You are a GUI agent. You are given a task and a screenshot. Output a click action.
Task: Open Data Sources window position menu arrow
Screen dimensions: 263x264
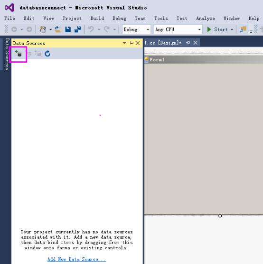pyautogui.click(x=124, y=43)
